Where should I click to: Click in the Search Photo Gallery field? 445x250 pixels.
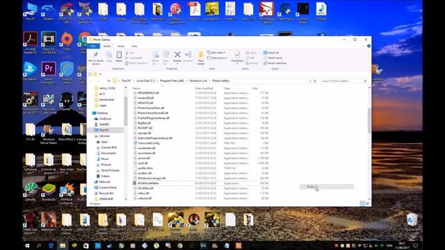tap(343, 81)
